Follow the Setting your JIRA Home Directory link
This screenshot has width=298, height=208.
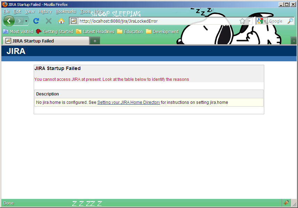point(128,102)
